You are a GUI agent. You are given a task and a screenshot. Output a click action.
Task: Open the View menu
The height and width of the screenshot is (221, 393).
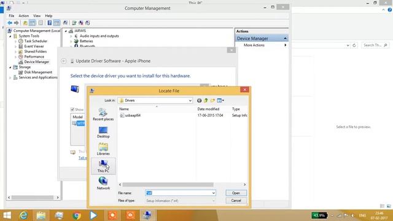(37, 16)
